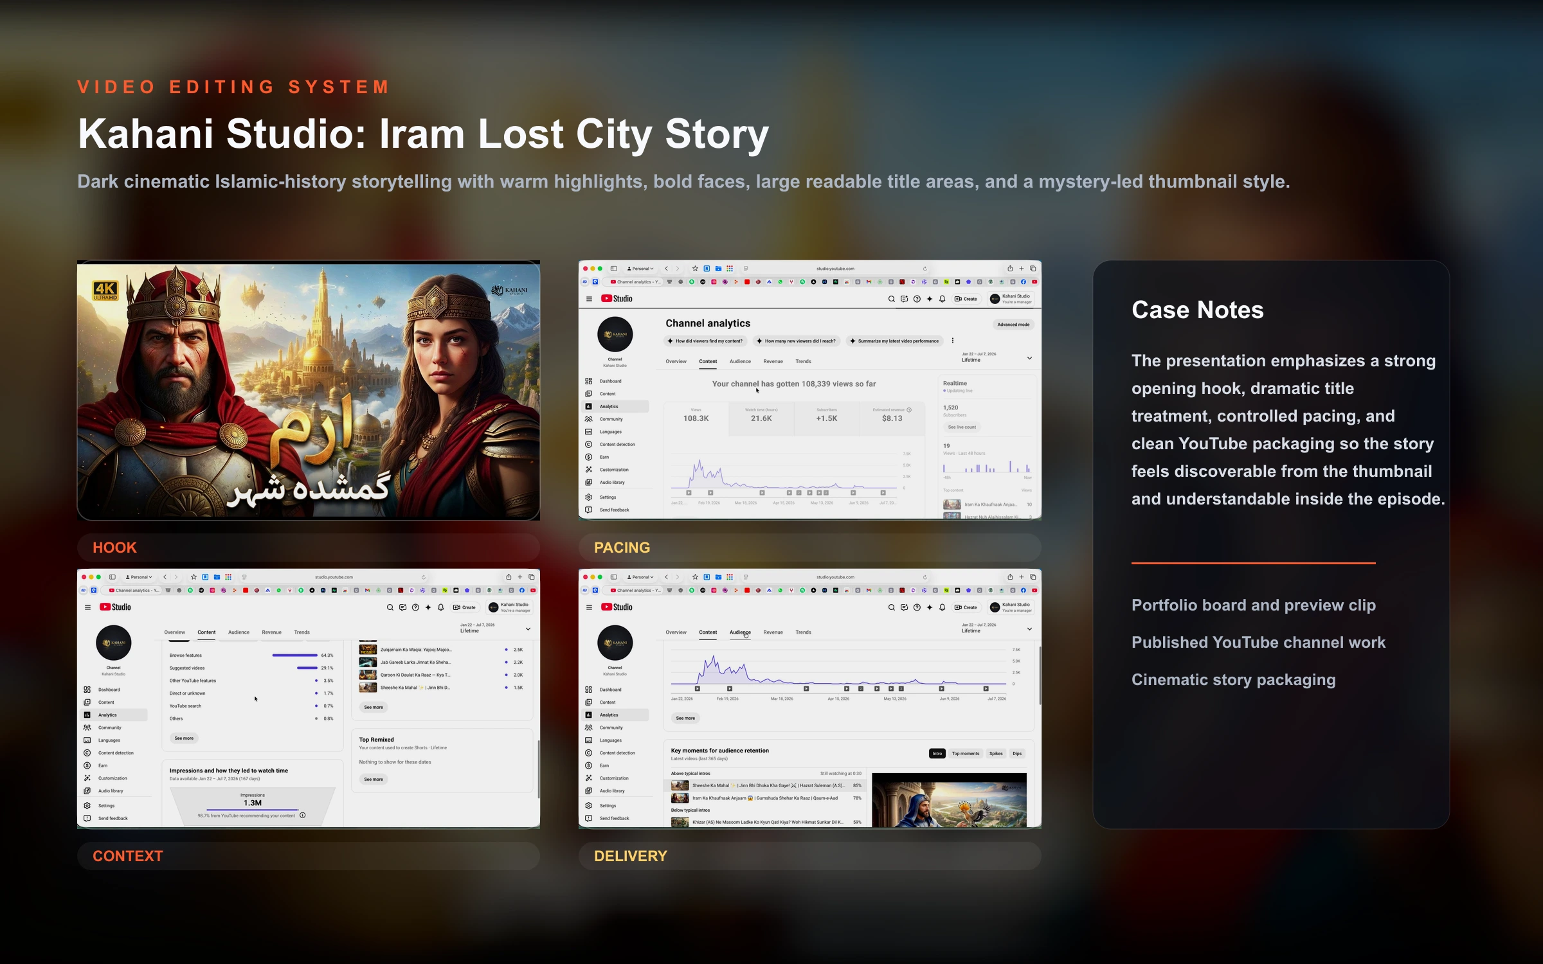The width and height of the screenshot is (1543, 964).
Task: Click the Create camera button in CONTEXT screenshot
Action: 464,607
